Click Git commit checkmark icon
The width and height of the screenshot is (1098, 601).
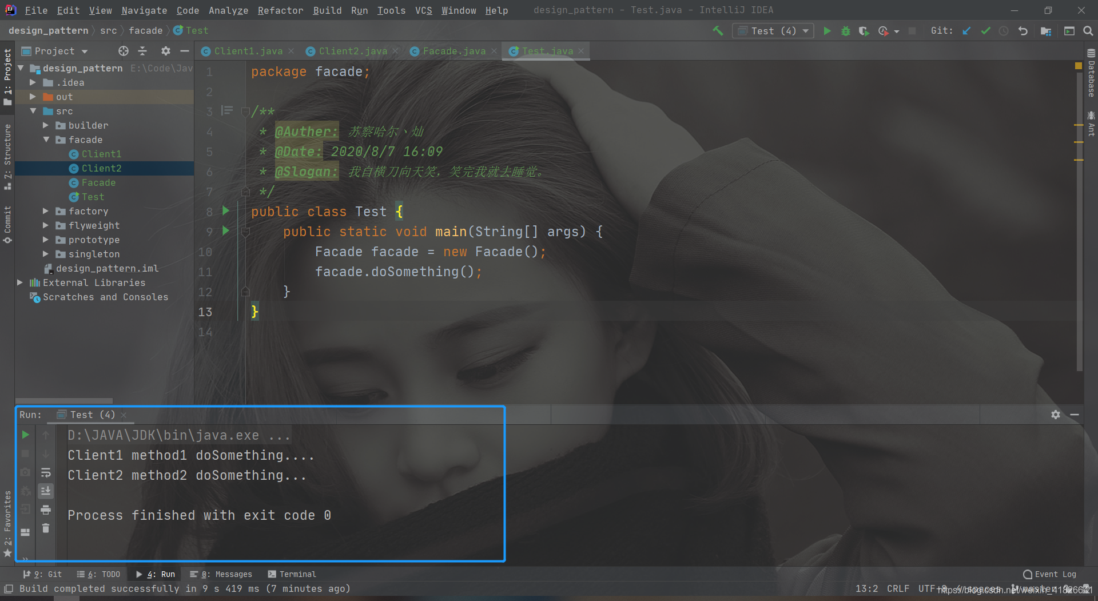coord(985,31)
